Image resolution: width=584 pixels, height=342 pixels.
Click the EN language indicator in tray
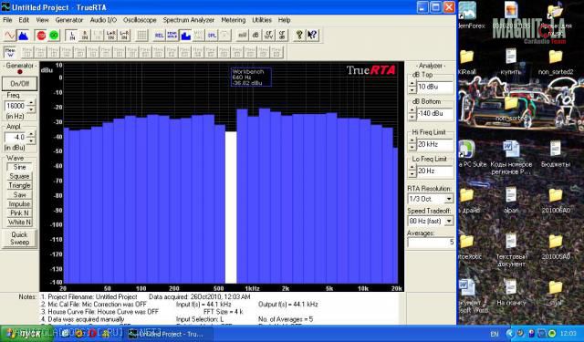[495, 334]
